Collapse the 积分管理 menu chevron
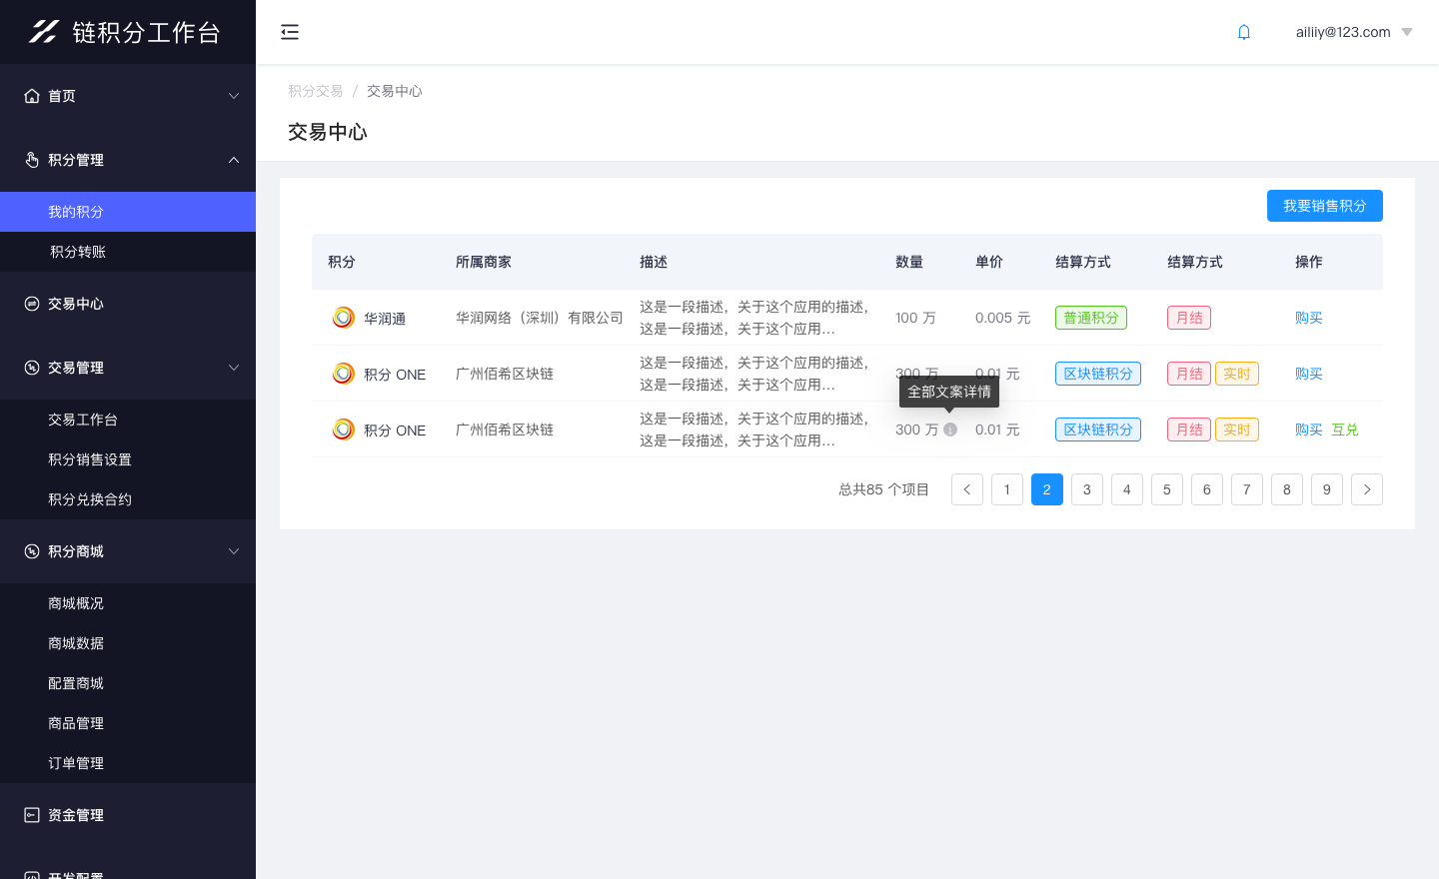 tap(234, 160)
